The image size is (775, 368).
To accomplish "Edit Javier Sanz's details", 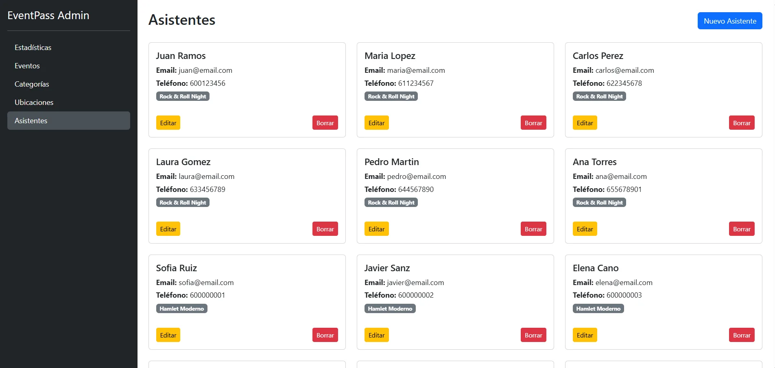I will pos(376,335).
